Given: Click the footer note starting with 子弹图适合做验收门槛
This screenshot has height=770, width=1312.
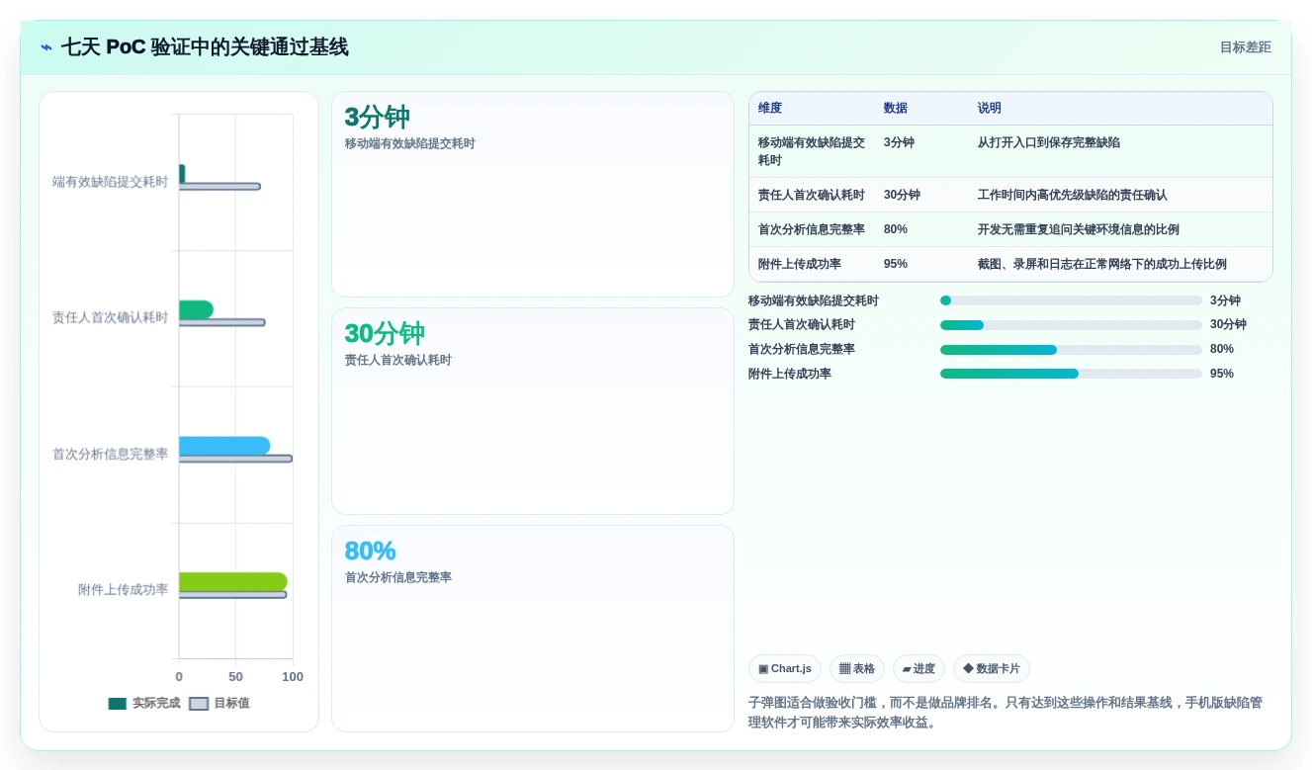Looking at the screenshot, I should (x=1006, y=713).
